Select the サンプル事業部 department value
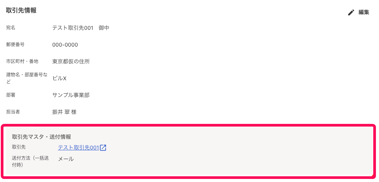Image resolution: width=379 pixels, height=182 pixels. point(71,95)
